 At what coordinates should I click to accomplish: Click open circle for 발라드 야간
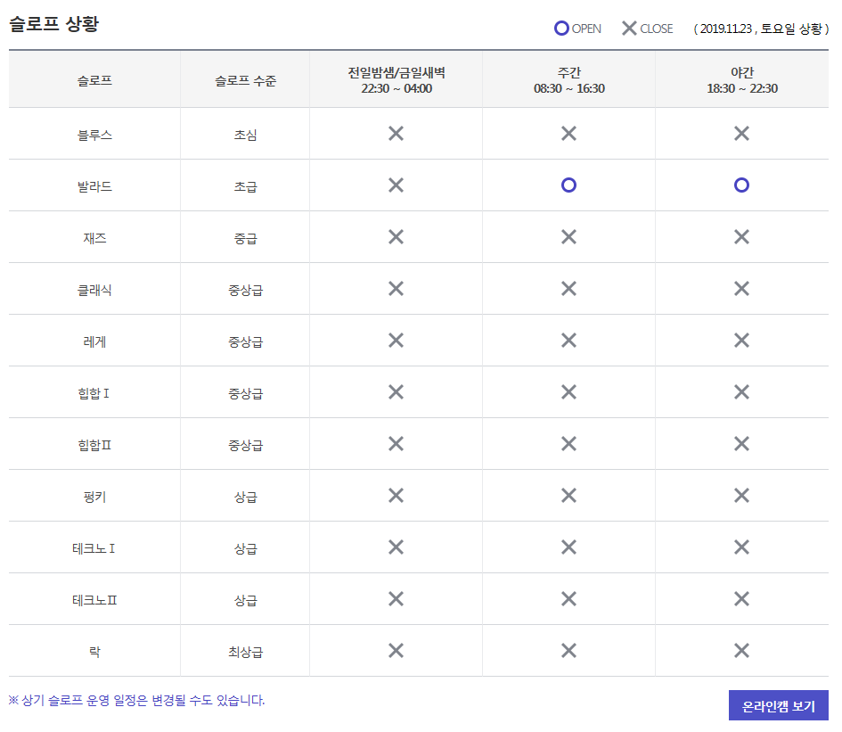click(741, 185)
